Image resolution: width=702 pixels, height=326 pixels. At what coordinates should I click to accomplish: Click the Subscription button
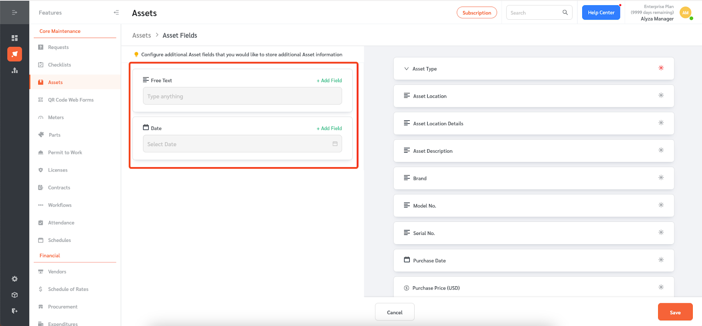pos(476,13)
